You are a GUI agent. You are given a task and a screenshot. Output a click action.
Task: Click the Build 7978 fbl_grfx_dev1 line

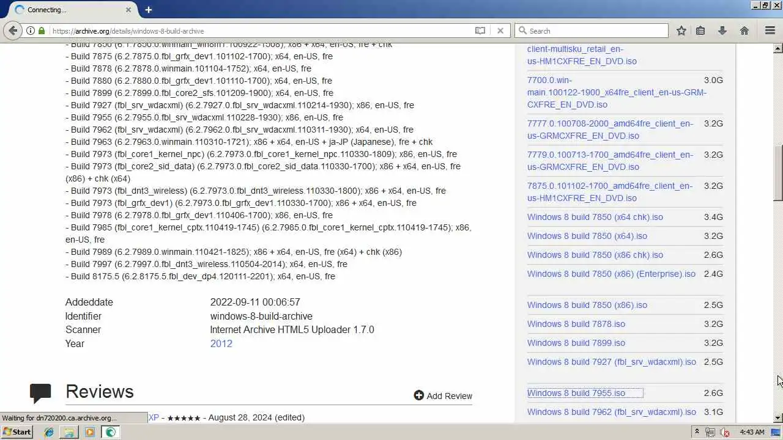pos(199,215)
